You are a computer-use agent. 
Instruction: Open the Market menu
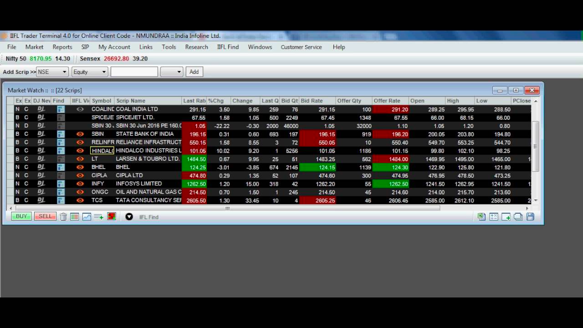(34, 47)
